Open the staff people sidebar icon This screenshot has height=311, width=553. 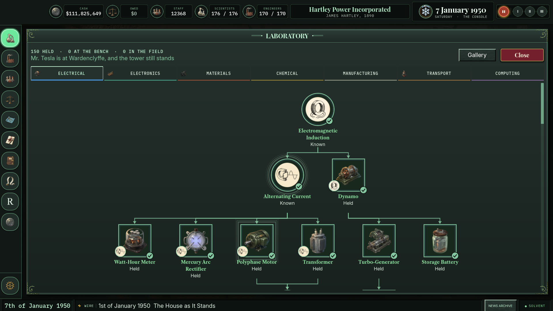[x=10, y=79]
